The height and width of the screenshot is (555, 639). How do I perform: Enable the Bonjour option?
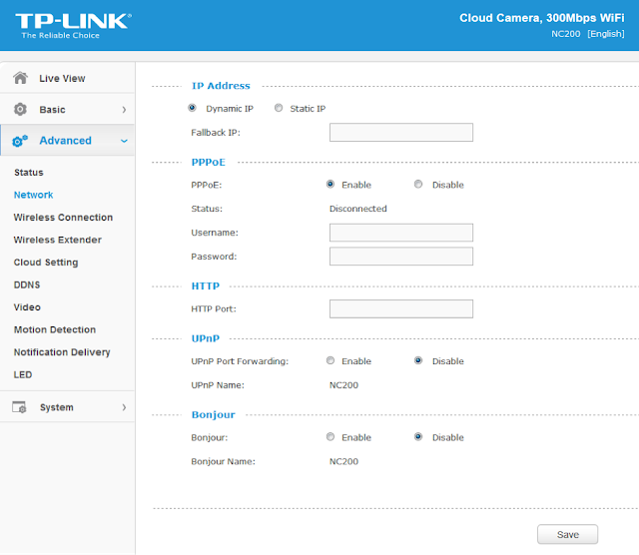330,437
